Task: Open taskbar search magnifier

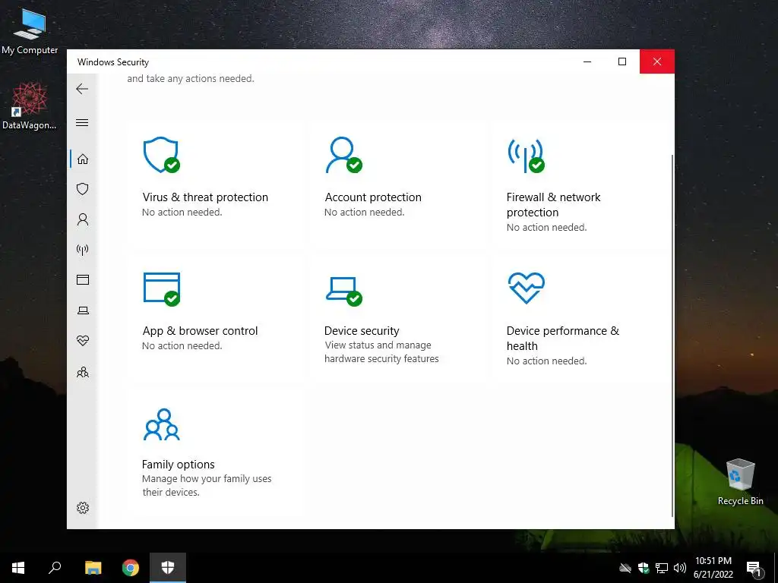Action: (55, 568)
